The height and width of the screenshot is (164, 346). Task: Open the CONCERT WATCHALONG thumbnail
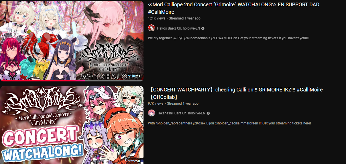tap(72, 125)
